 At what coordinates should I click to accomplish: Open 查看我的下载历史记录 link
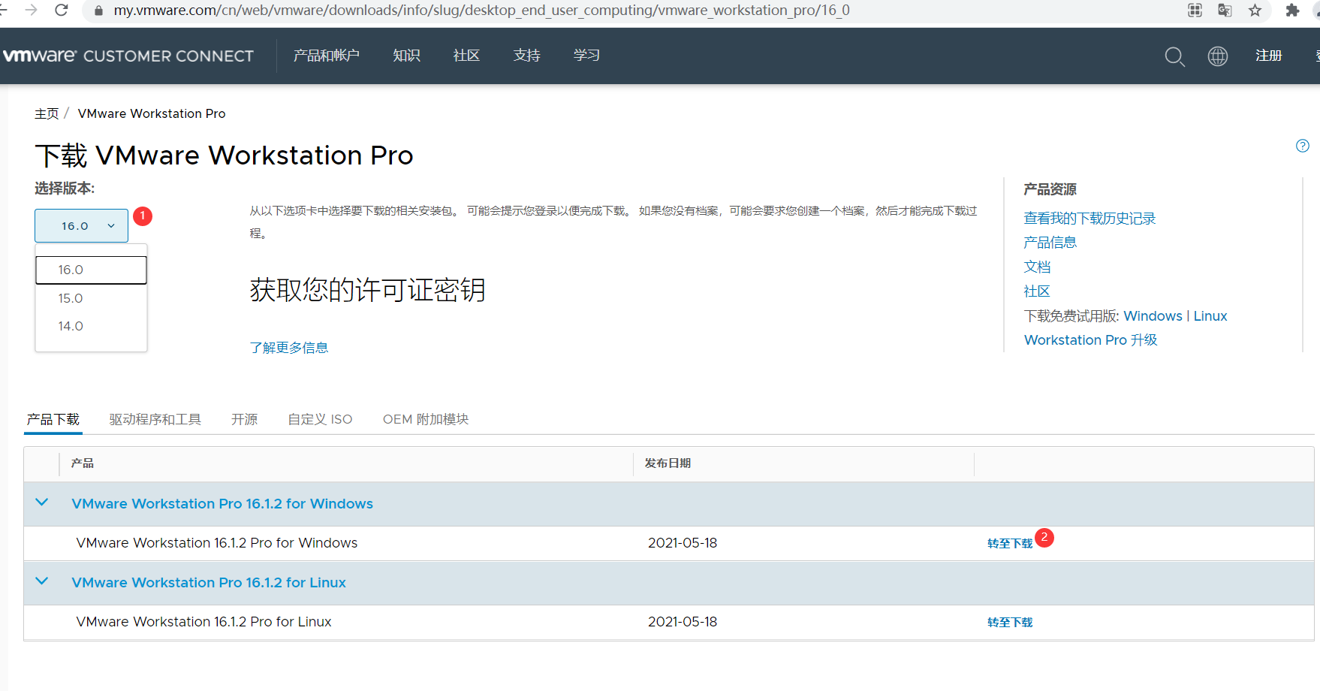coord(1089,219)
